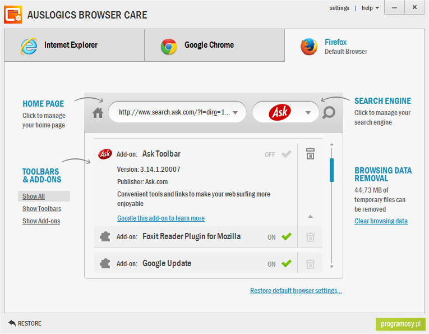Click Google Update trash icon
Screen dimensions: 429x334
[x=310, y=264]
